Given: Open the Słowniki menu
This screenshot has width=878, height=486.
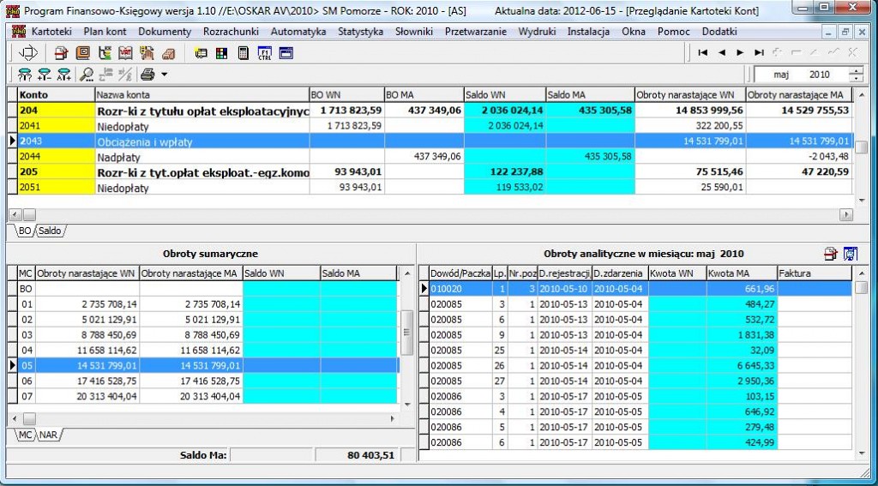Looking at the screenshot, I should (414, 32).
